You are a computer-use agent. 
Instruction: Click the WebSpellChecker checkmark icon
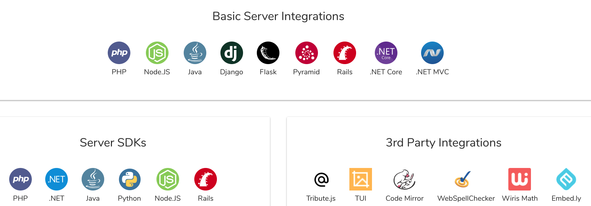[463, 179]
